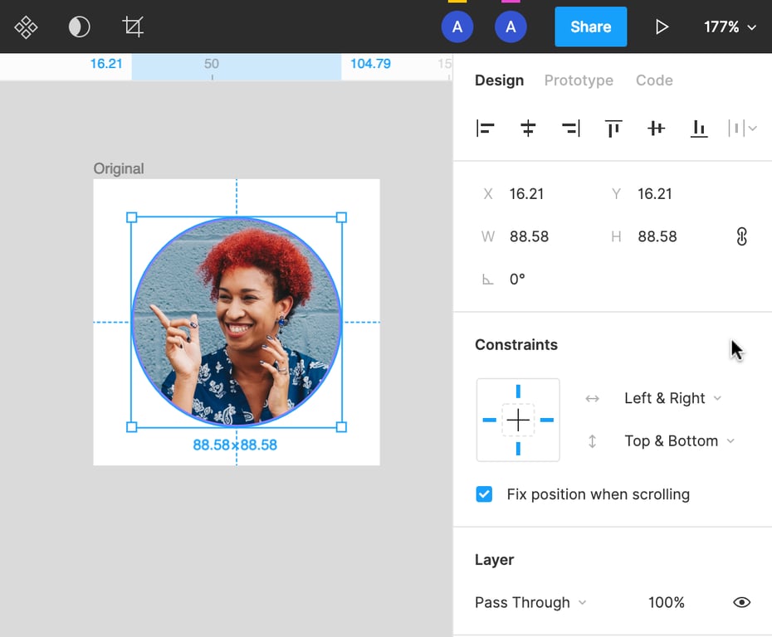772x637 pixels.
Task: Click align vertical centers icon
Action: [657, 129]
